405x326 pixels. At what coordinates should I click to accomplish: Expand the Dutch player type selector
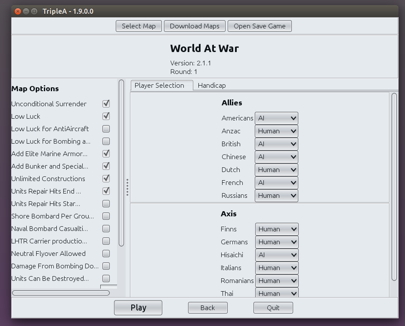tap(276, 170)
